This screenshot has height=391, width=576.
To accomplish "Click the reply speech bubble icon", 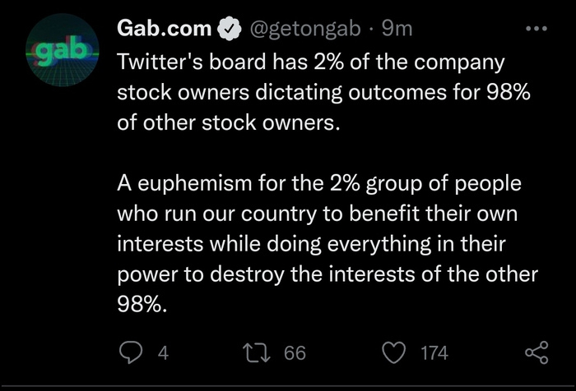I will point(130,353).
